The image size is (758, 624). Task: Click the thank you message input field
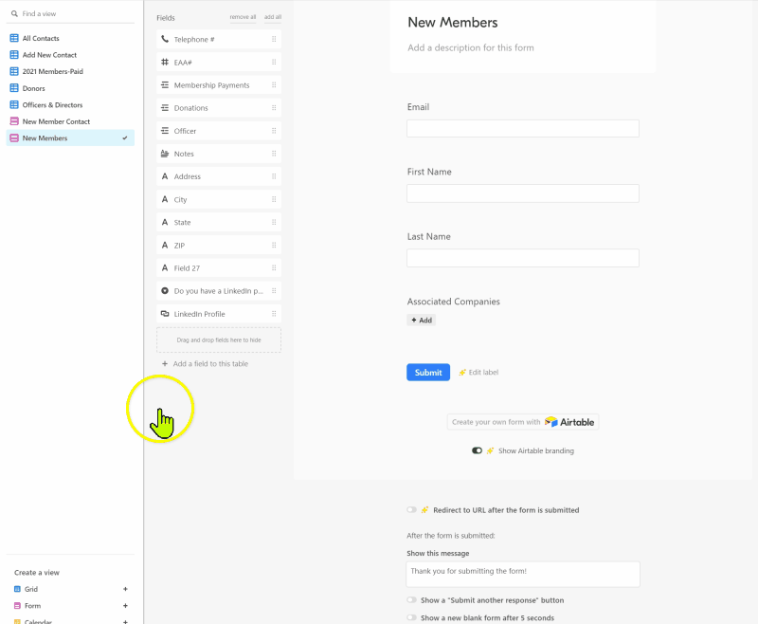522,574
